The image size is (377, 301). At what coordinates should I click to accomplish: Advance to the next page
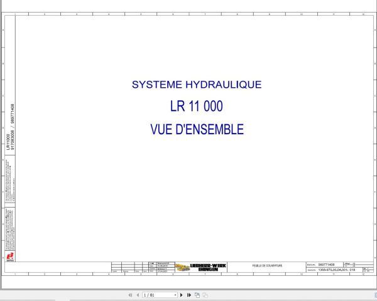tap(182, 295)
